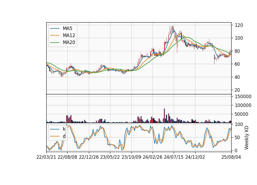Click the 23/05/22 date tick label
This screenshot has height=185, width=257.
tap(110, 157)
